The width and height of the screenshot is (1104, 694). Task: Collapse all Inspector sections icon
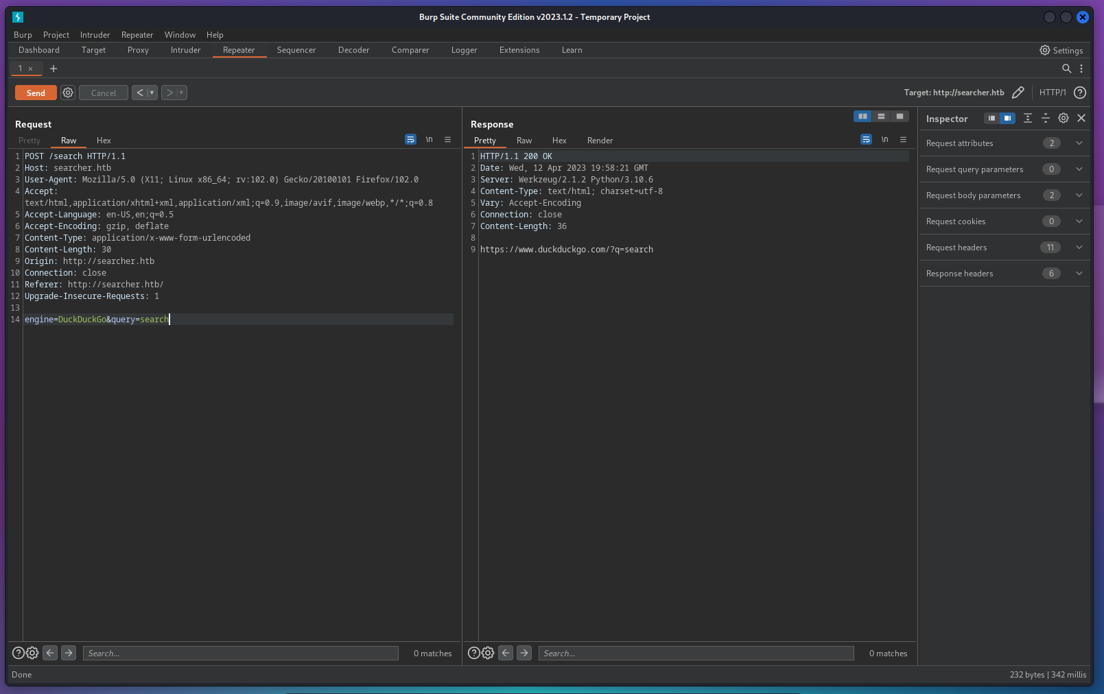pyautogui.click(x=1045, y=119)
